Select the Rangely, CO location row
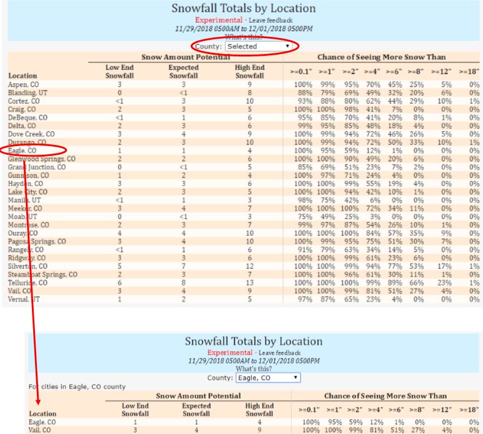 tap(244, 250)
